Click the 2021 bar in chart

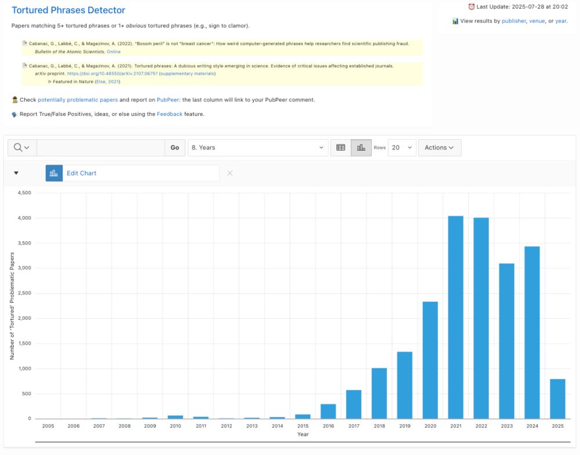pyautogui.click(x=456, y=317)
